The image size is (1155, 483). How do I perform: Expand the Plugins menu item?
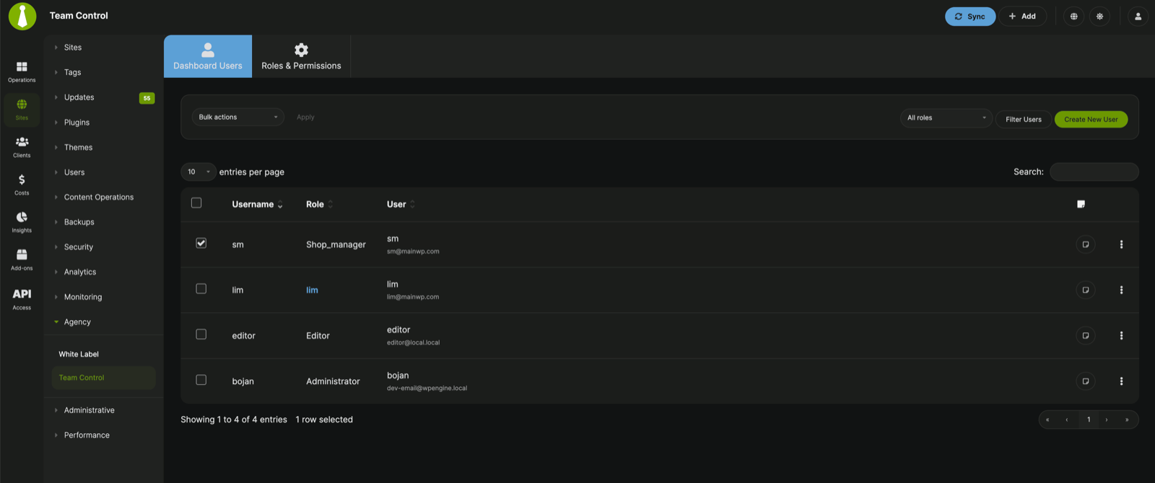click(103, 123)
